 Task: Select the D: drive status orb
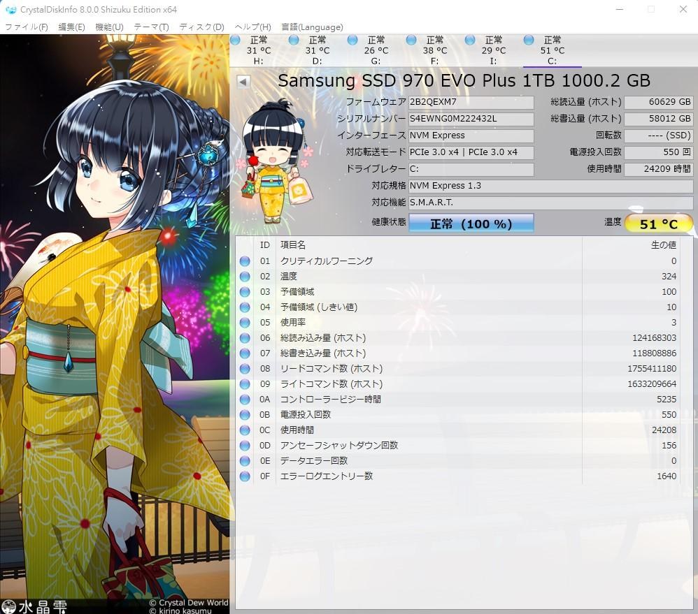coord(294,41)
